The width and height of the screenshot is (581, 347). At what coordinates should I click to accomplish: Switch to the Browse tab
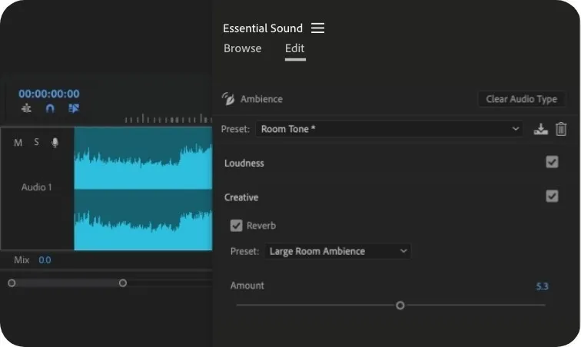pos(242,48)
